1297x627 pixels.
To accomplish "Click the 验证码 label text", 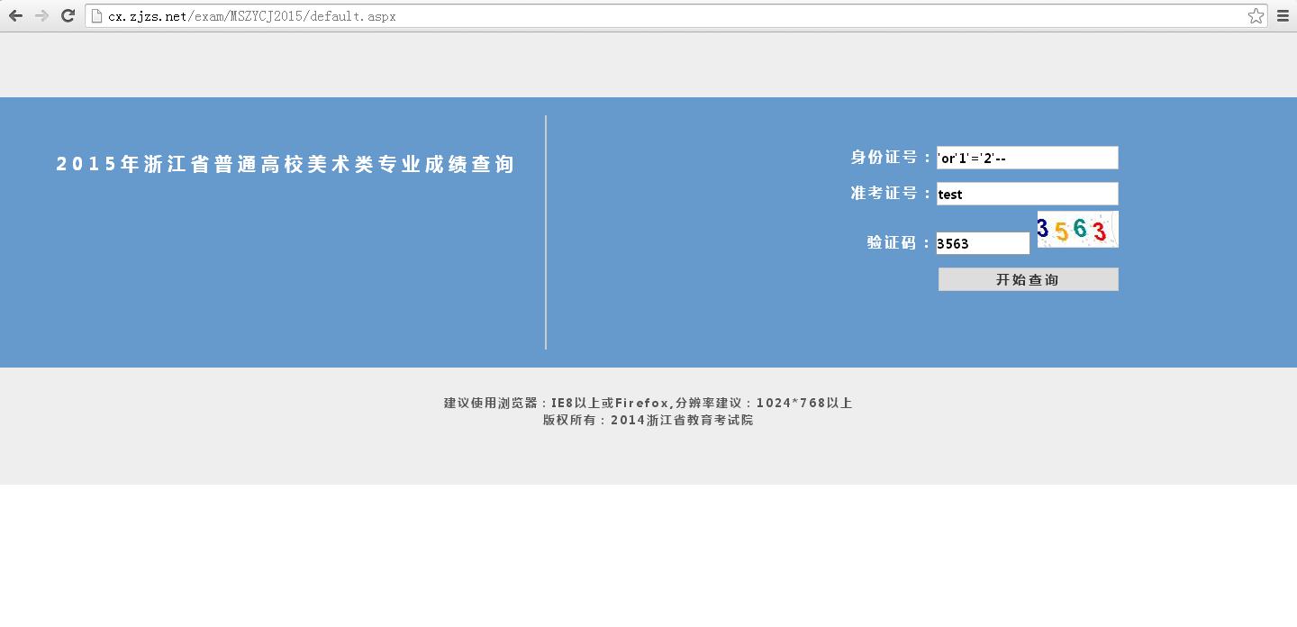I will 899,242.
